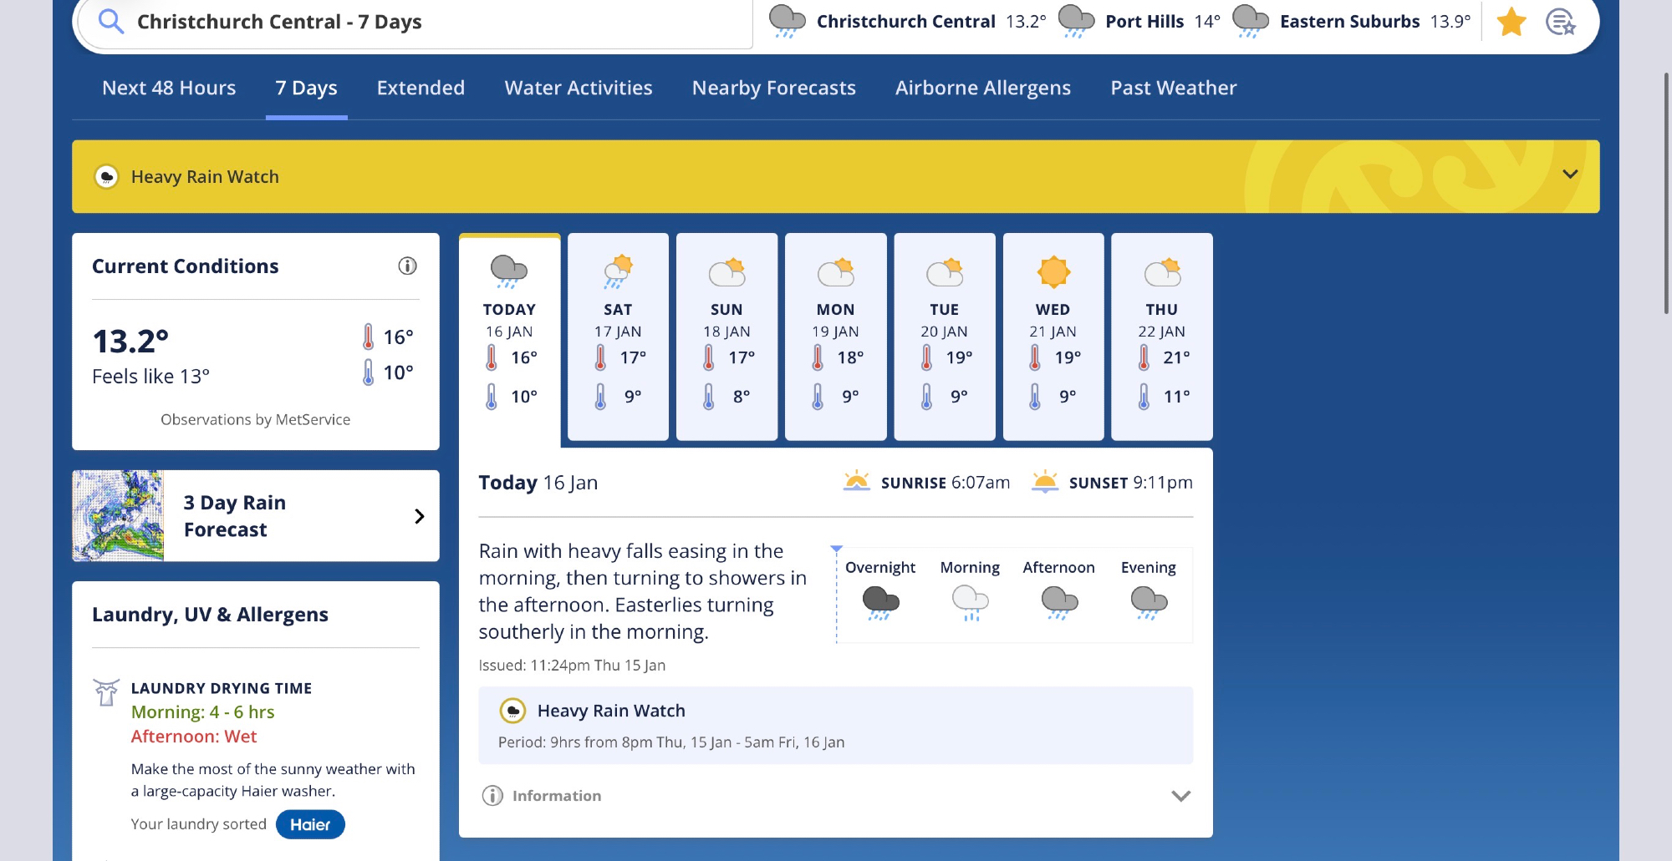The width and height of the screenshot is (1672, 861).
Task: Open 3 Day Rain Forecast arrow
Action: click(x=419, y=516)
